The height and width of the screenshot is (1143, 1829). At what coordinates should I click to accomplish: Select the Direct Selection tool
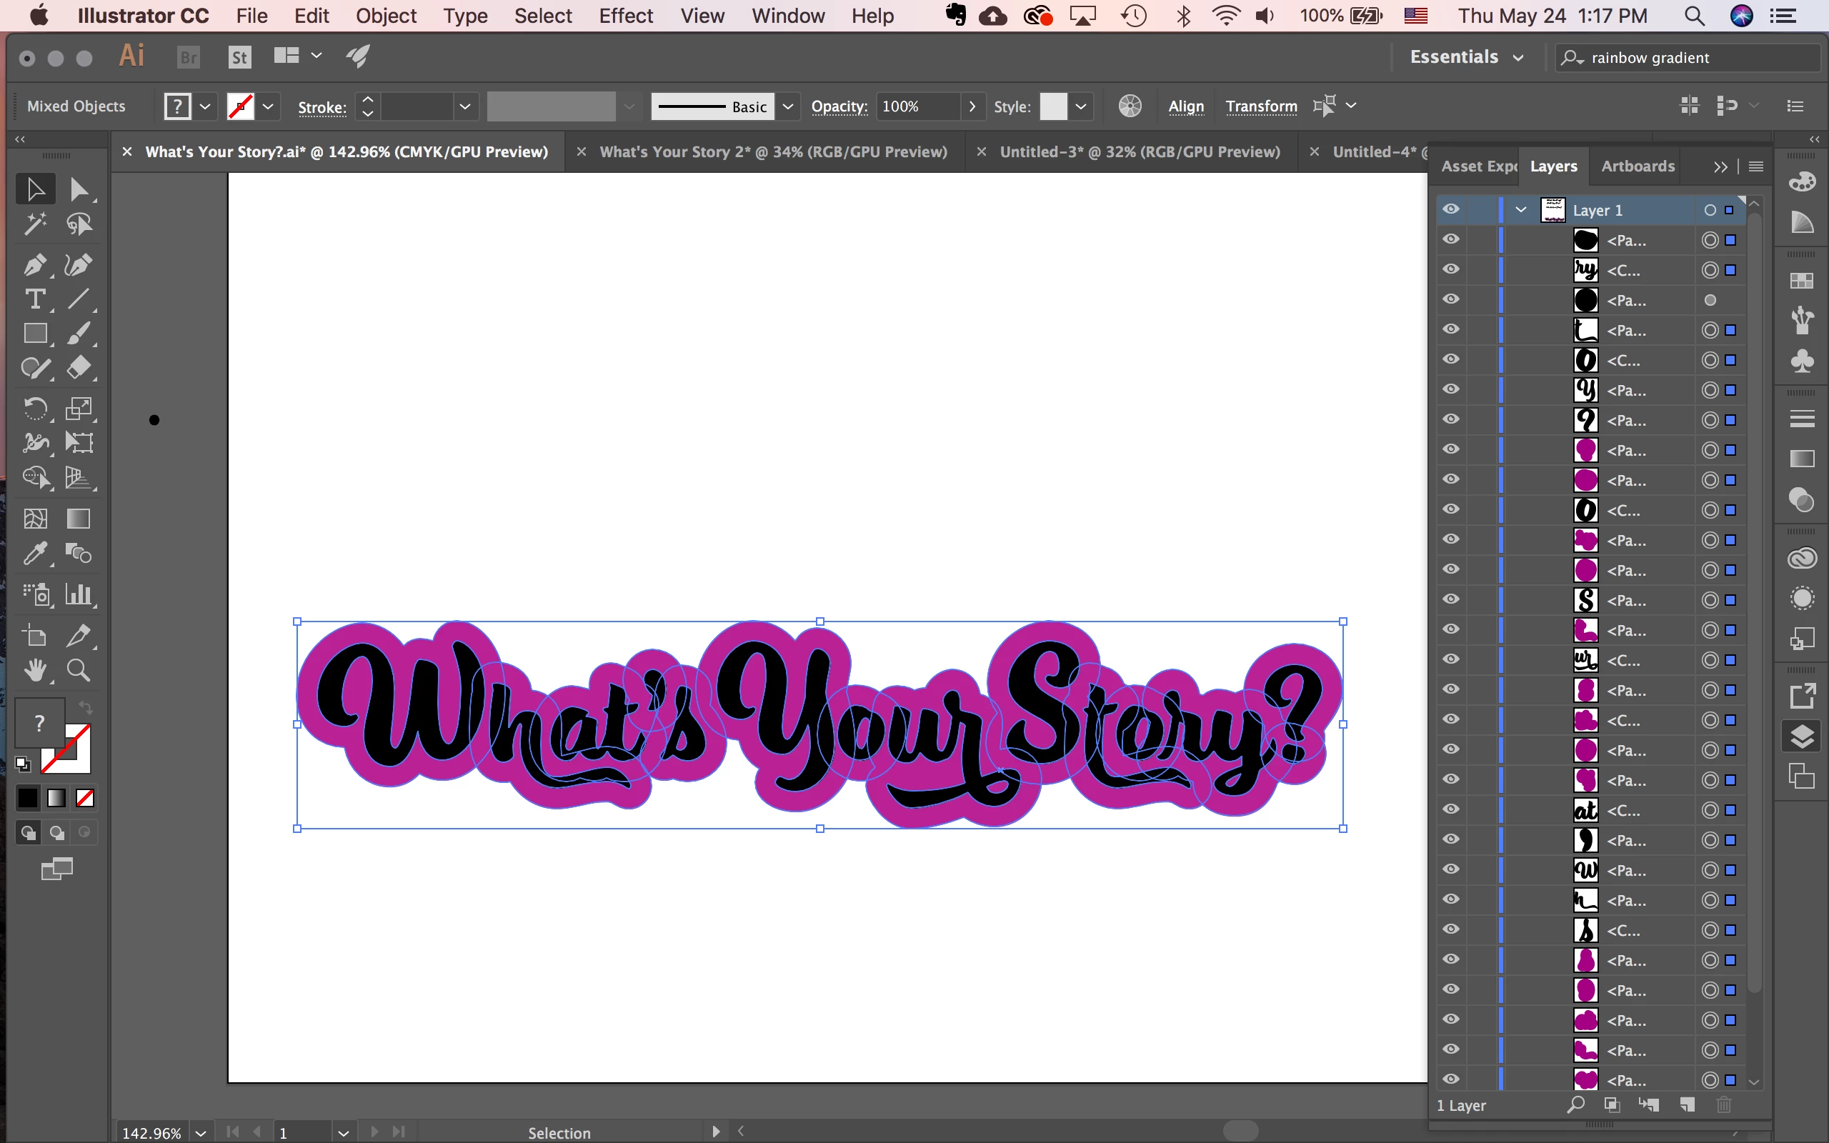click(x=79, y=189)
